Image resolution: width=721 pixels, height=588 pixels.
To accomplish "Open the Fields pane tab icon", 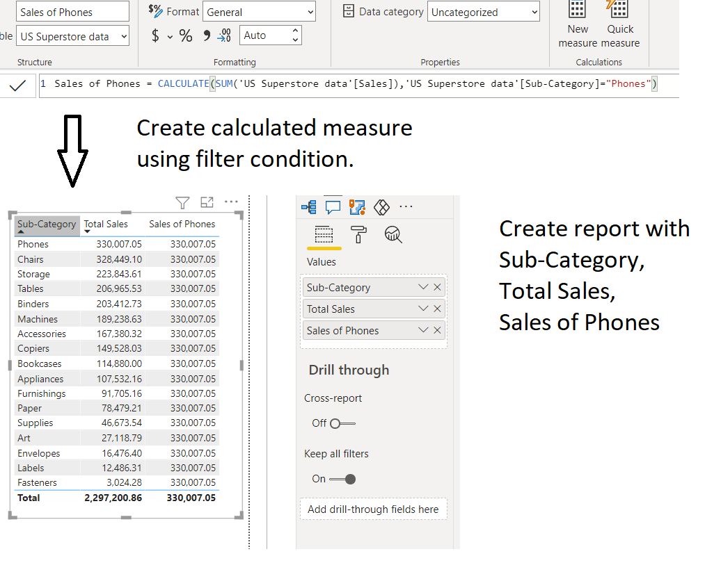I will (324, 235).
